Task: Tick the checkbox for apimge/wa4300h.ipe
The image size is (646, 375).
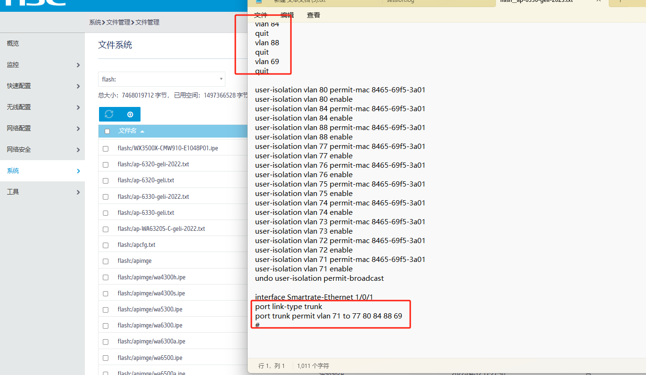Action: [x=106, y=277]
